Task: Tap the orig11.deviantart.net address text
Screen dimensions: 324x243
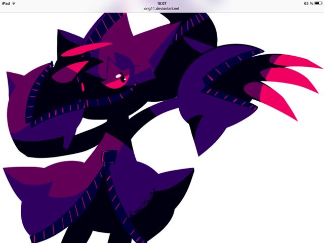Action: (162, 9)
